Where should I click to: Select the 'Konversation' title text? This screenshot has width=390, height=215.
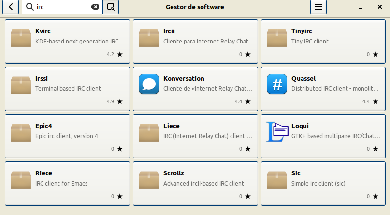tap(184, 79)
